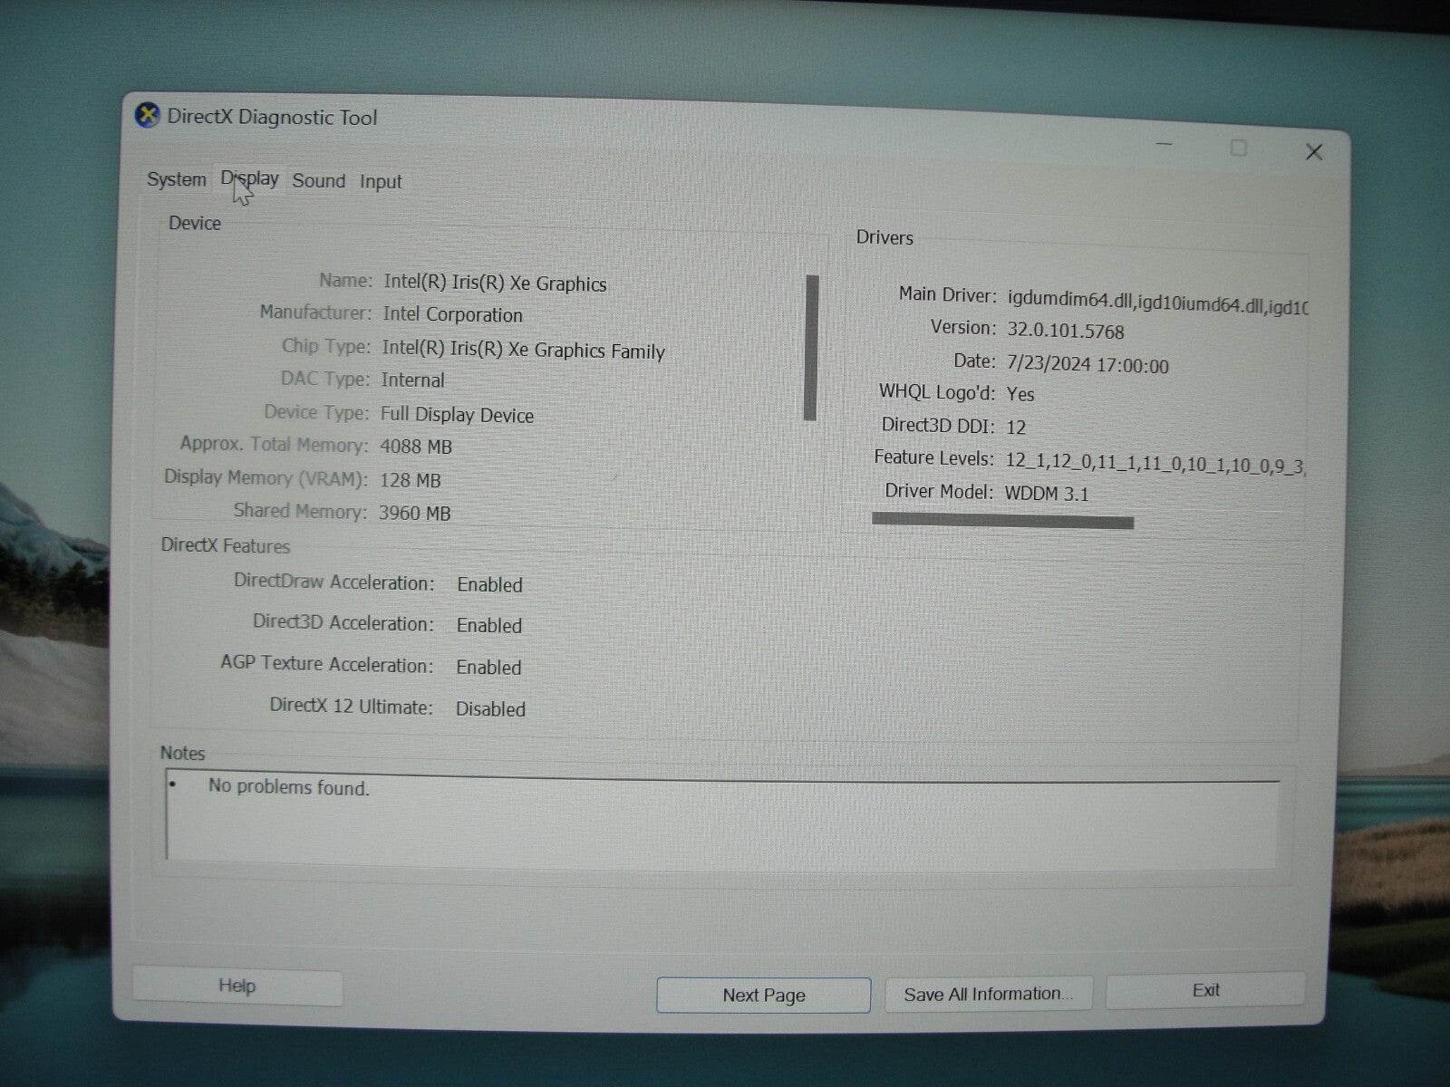Go forward with the Next Page button
The height and width of the screenshot is (1087, 1450).
[762, 995]
